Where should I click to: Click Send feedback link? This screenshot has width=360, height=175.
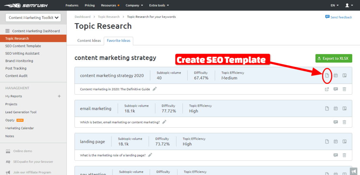click(339, 17)
